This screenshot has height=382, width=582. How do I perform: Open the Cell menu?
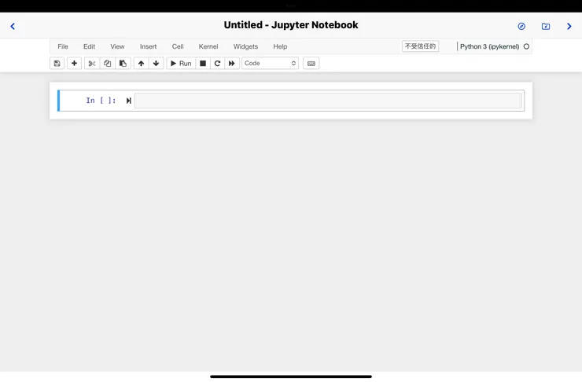pos(178,46)
